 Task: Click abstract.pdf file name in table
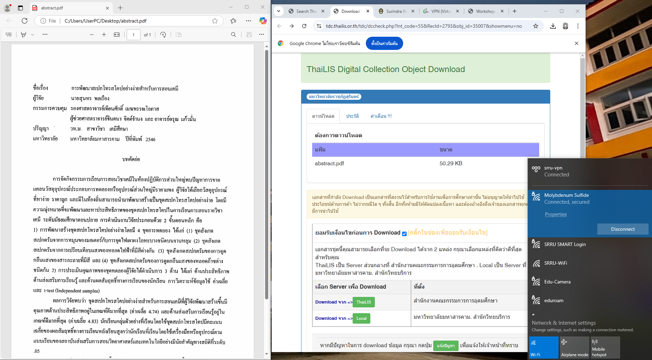click(329, 164)
